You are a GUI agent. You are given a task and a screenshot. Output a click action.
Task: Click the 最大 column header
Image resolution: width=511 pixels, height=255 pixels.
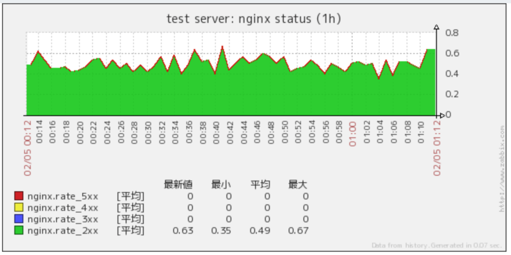tap(298, 185)
